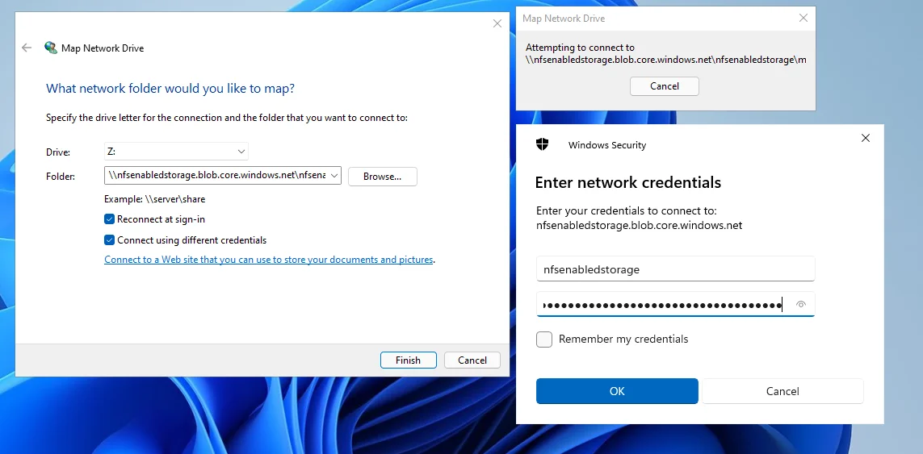Click the username field containing nfsenabledstorage
The height and width of the screenshot is (454, 923).
(675, 269)
